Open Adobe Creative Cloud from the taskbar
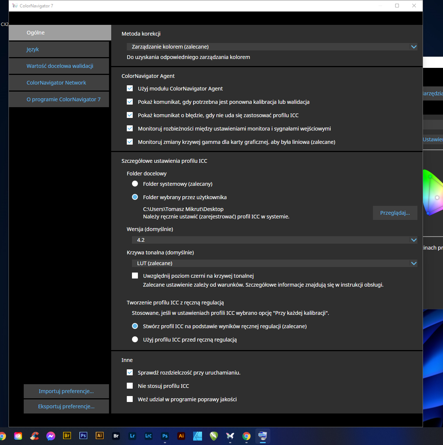 pyautogui.click(x=18, y=436)
